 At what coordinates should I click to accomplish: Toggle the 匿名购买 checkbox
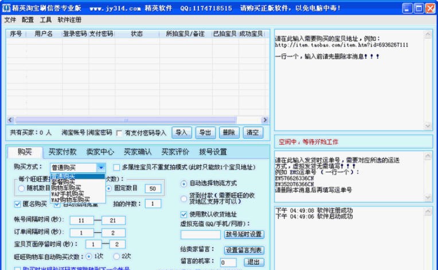pos(17,204)
